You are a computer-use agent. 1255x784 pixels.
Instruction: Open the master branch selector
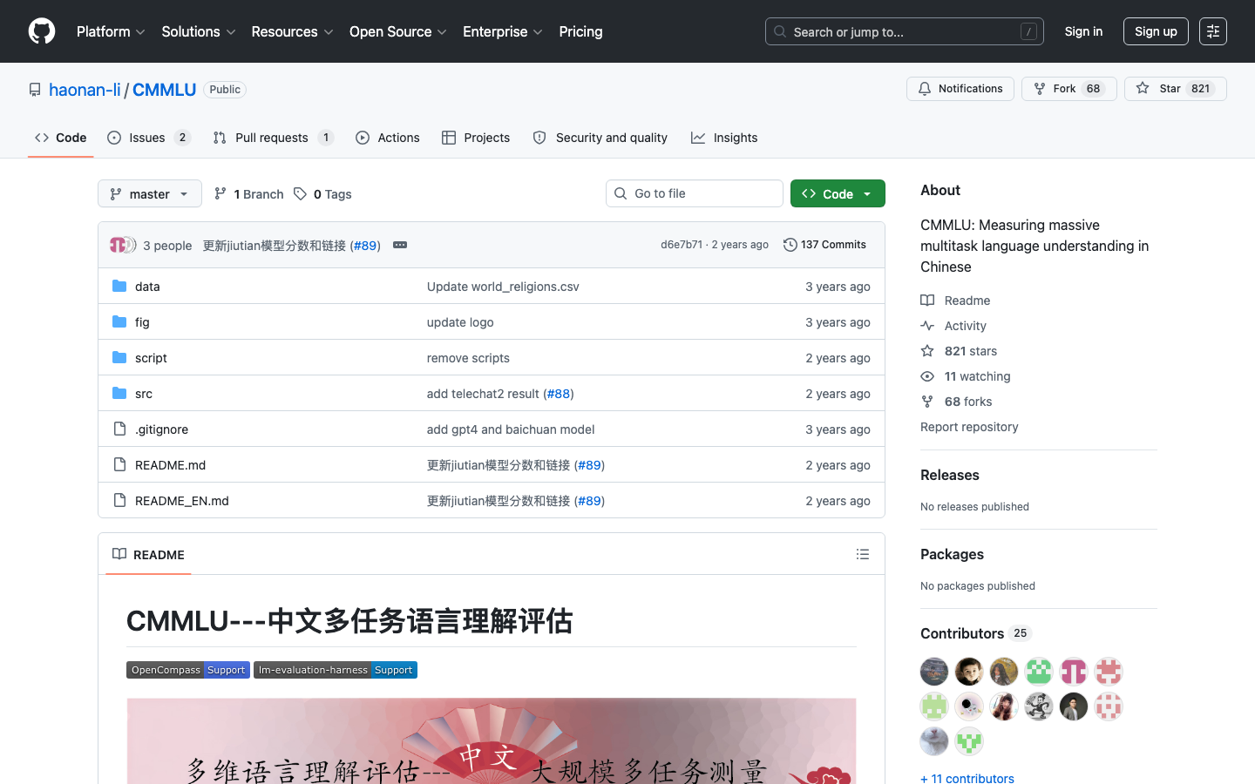click(150, 193)
